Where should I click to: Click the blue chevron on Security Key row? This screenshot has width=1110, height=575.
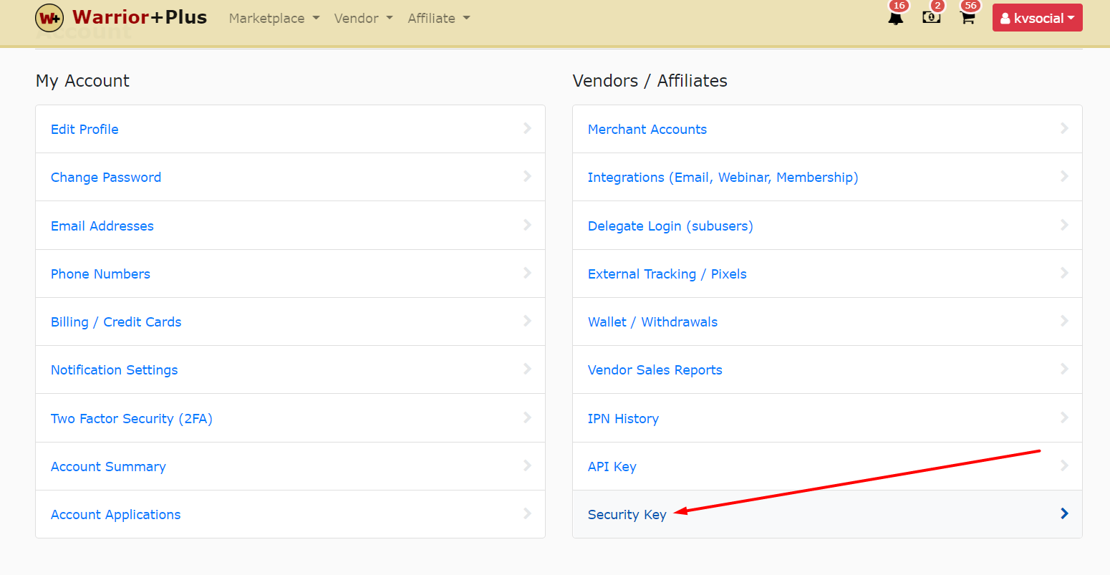(1064, 513)
